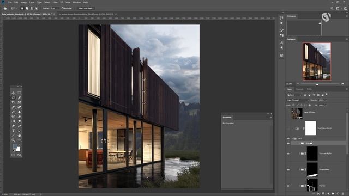349x196 pixels.
Task: Select the Move tool
Action: click(13, 93)
